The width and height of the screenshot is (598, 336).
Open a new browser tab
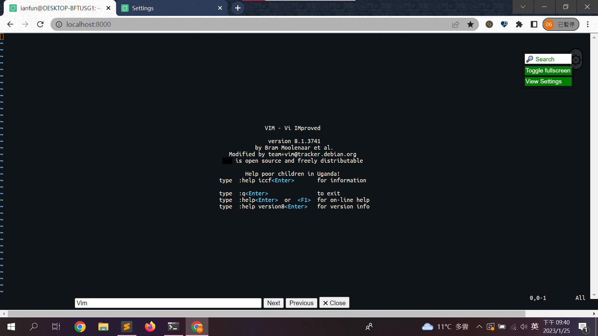(x=238, y=8)
